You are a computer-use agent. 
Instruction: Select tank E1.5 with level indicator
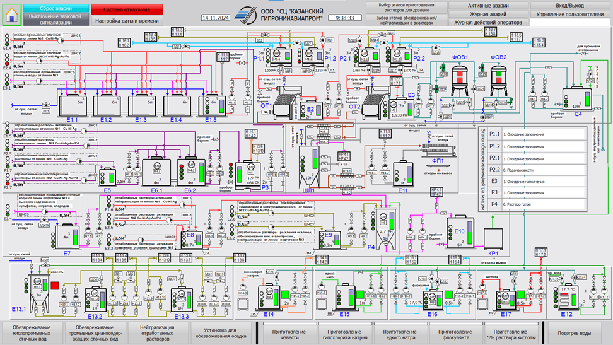(x=213, y=105)
